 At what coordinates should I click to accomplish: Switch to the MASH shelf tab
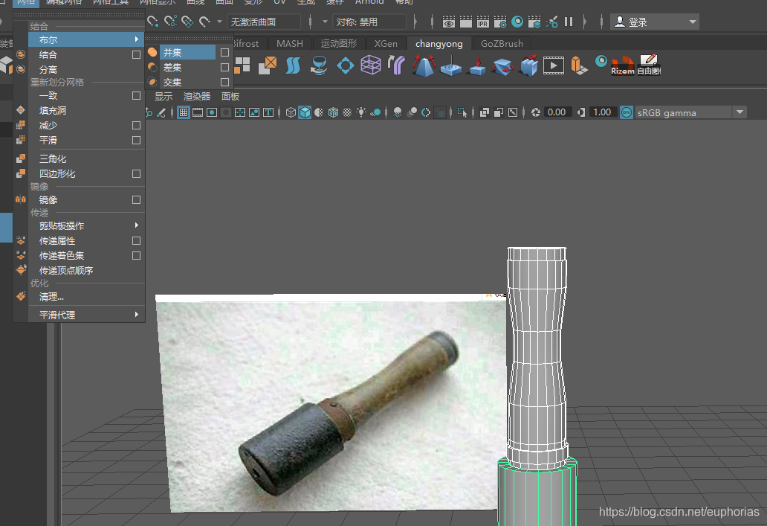coord(290,44)
